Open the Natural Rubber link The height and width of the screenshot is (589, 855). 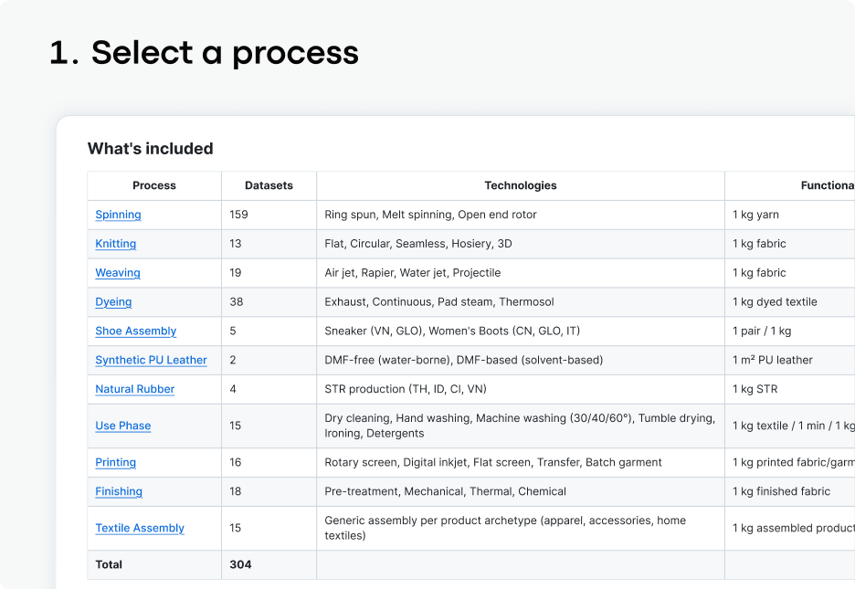pyautogui.click(x=134, y=389)
